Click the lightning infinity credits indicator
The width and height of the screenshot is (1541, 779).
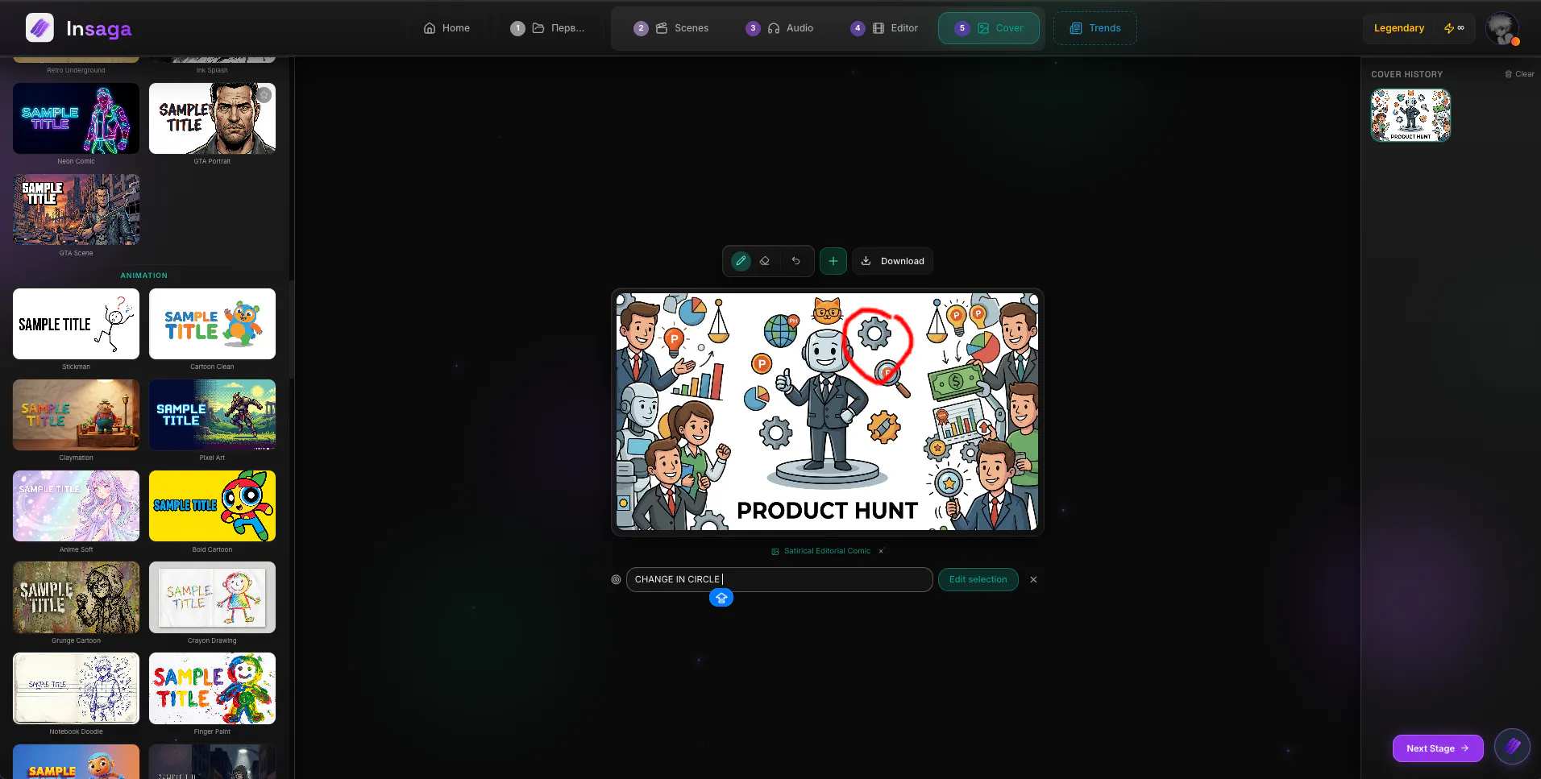[x=1455, y=28]
